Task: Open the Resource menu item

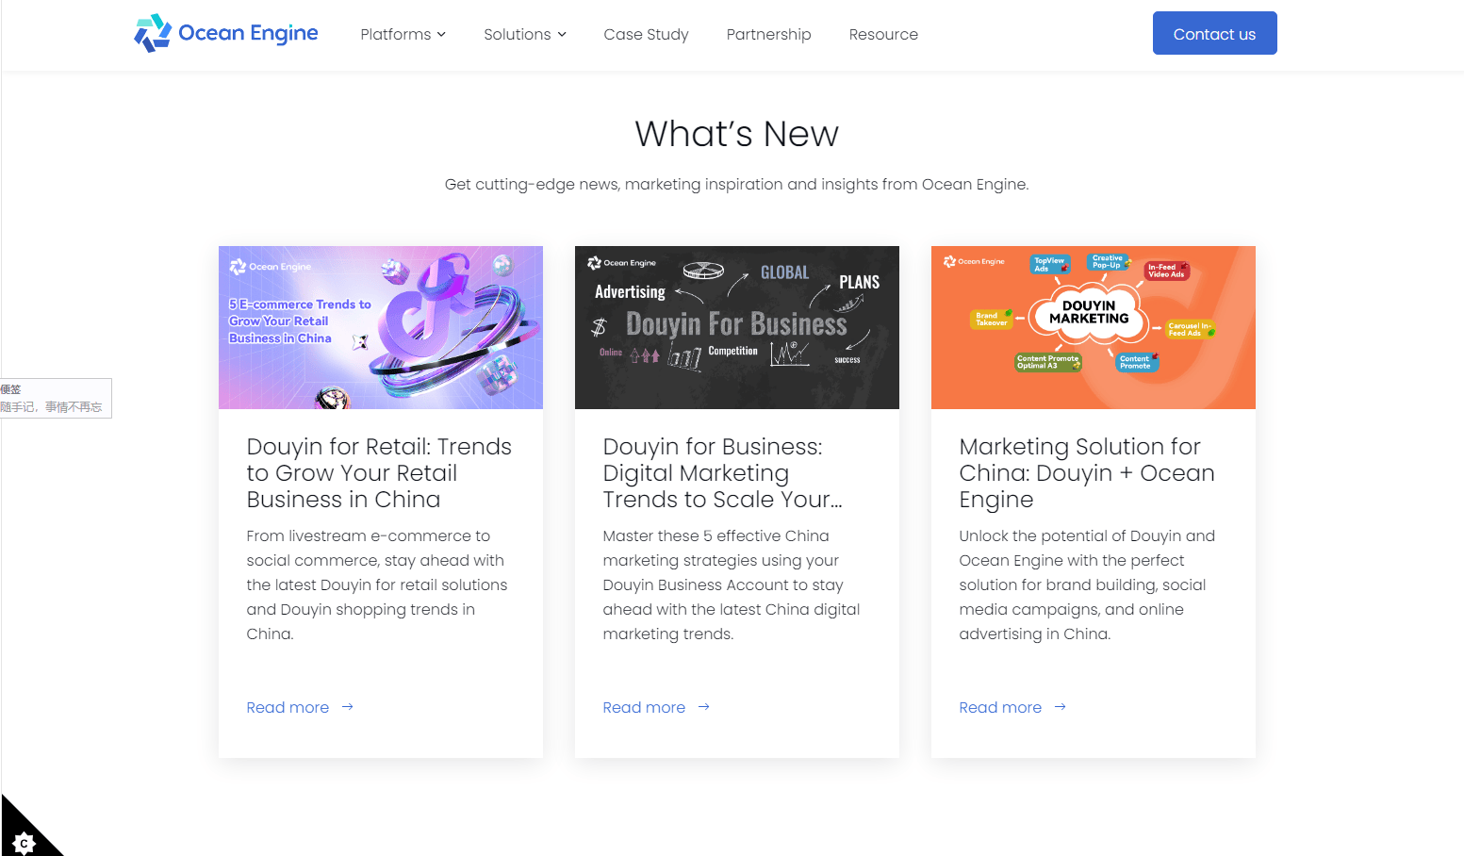Action: [x=883, y=34]
